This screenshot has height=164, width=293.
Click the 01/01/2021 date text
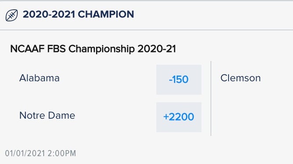pos(25,154)
